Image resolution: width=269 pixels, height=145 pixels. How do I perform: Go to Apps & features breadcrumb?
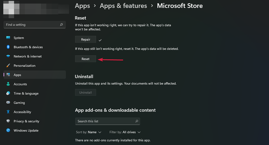pos(123,6)
